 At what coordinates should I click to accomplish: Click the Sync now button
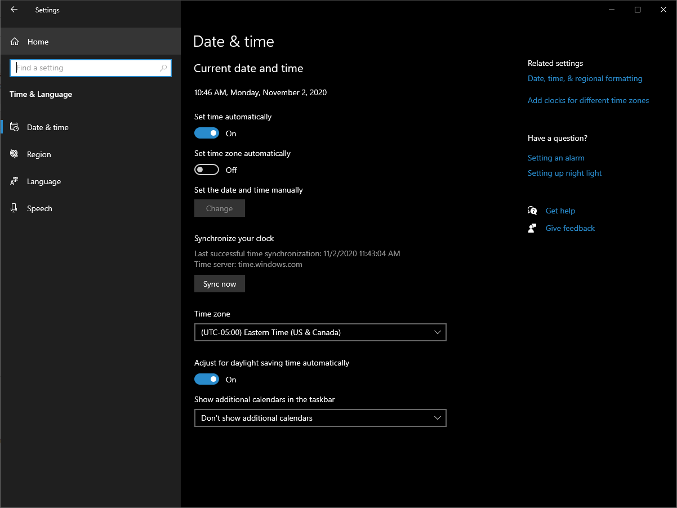(x=220, y=284)
